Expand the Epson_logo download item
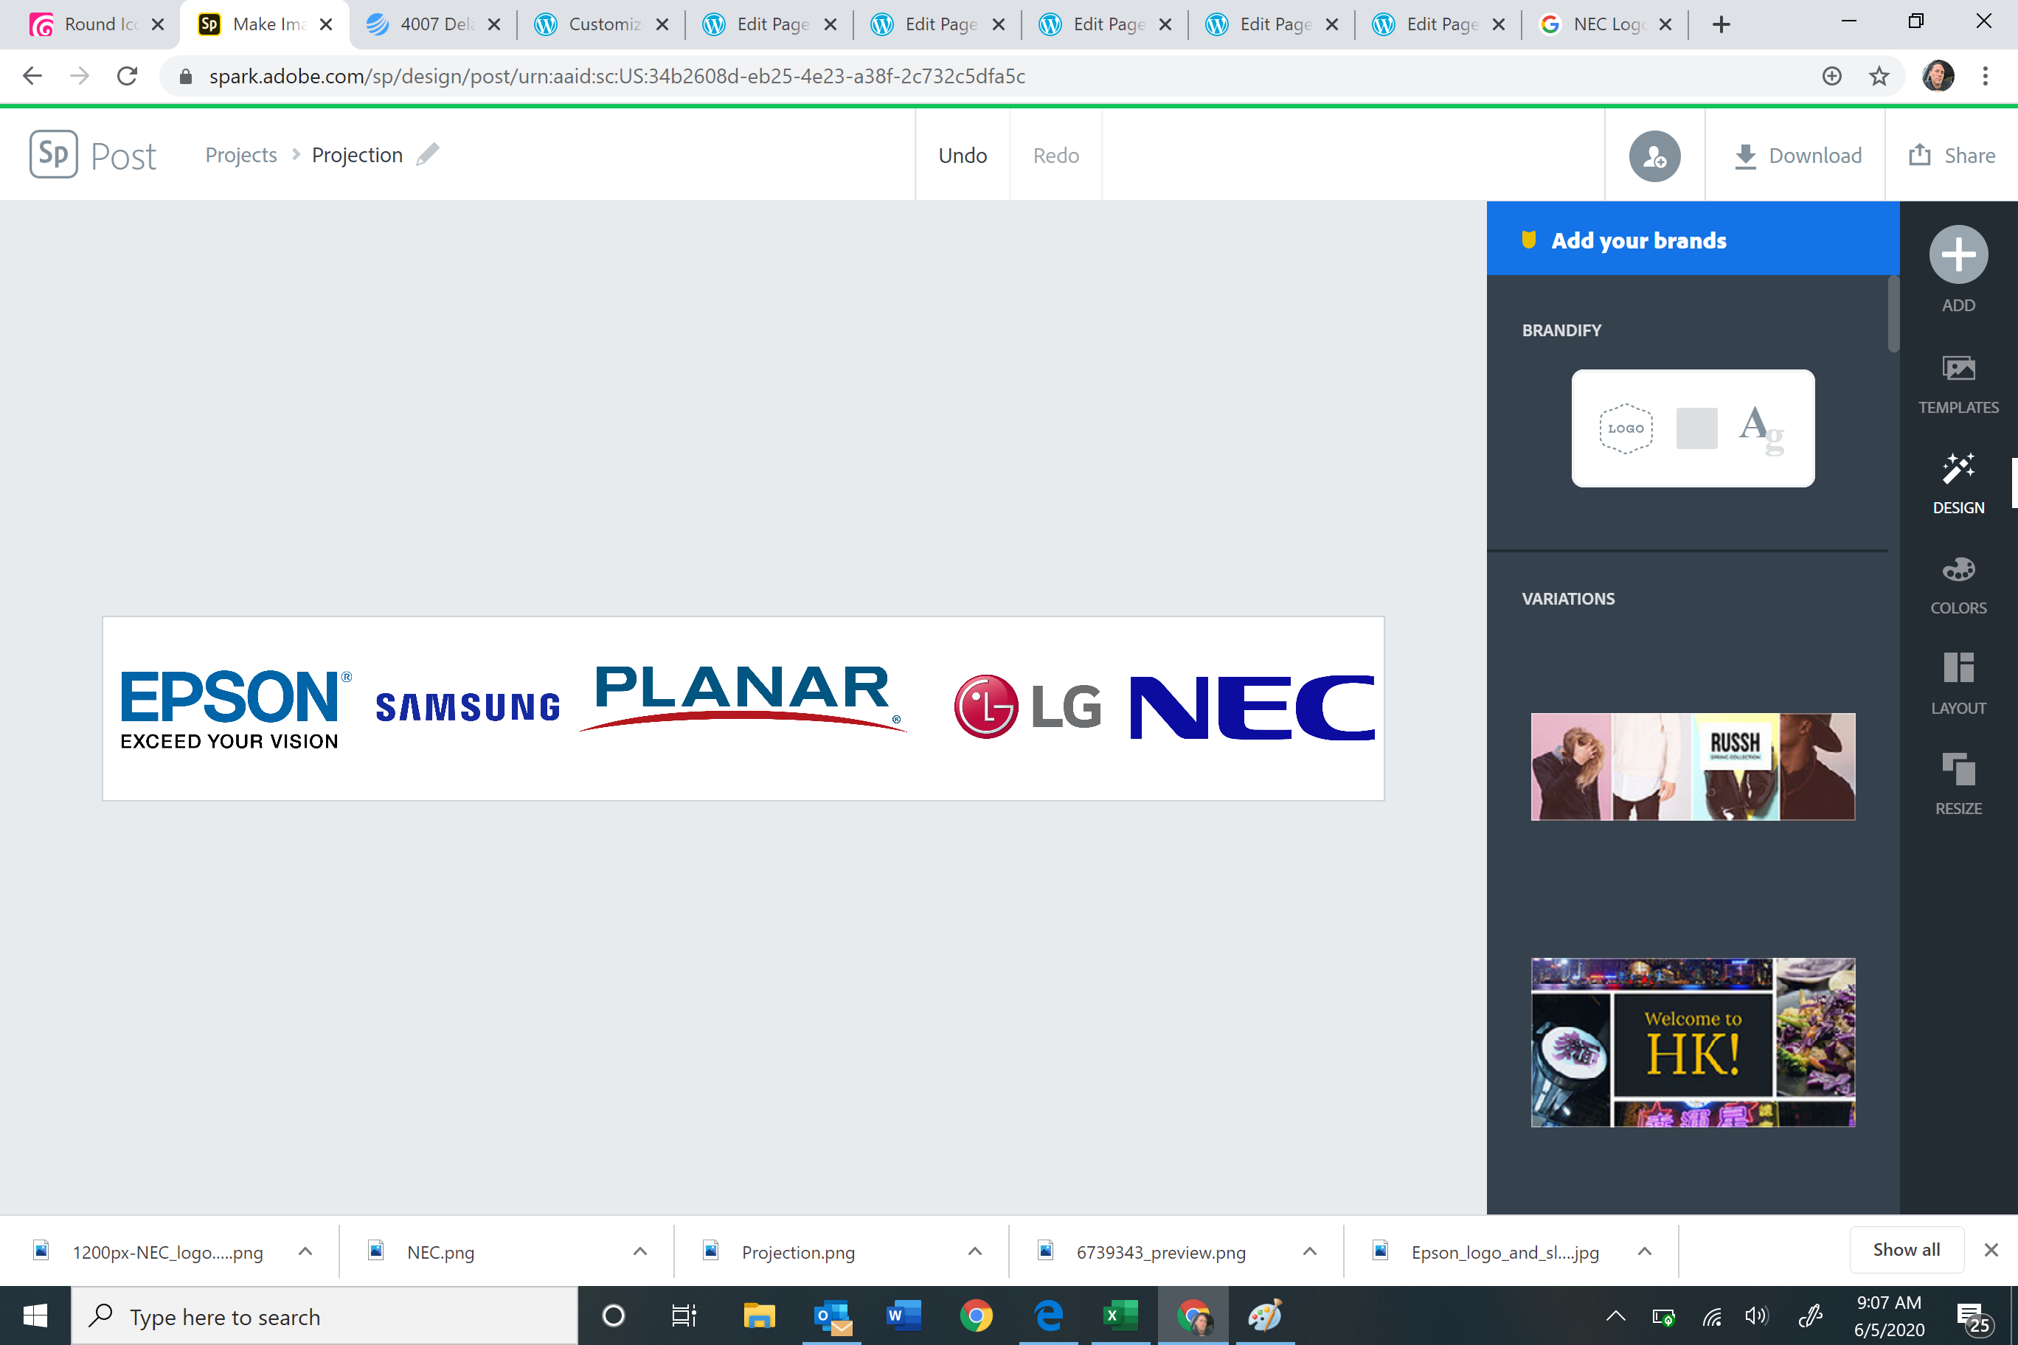The width and height of the screenshot is (2018, 1345). [x=1645, y=1251]
